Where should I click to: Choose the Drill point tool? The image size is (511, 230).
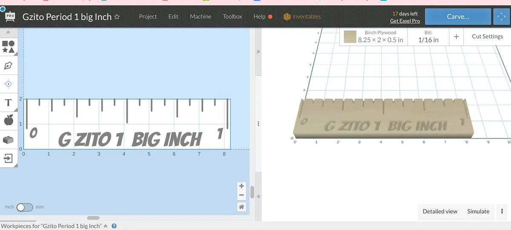pos(9,84)
